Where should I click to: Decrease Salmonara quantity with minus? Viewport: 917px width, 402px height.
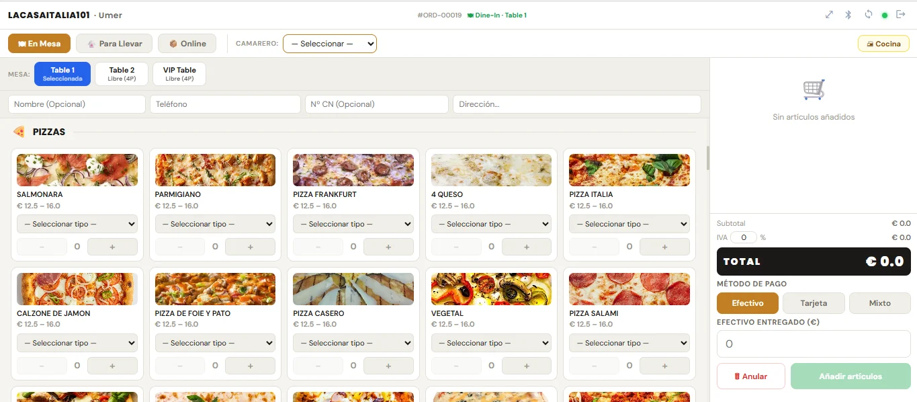pyautogui.click(x=42, y=247)
